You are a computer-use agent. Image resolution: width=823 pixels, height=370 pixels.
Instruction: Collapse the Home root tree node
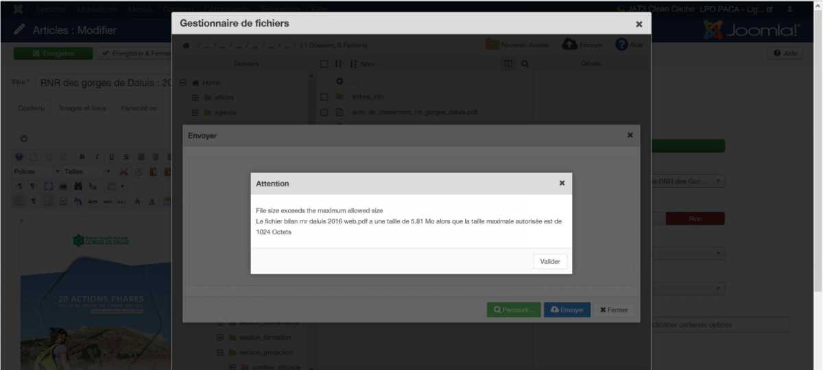coord(183,83)
